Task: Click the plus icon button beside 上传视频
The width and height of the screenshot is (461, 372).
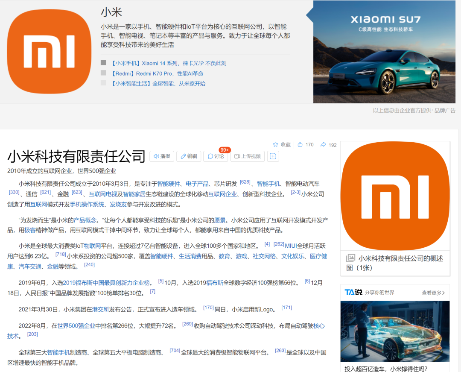Action: coord(273,156)
